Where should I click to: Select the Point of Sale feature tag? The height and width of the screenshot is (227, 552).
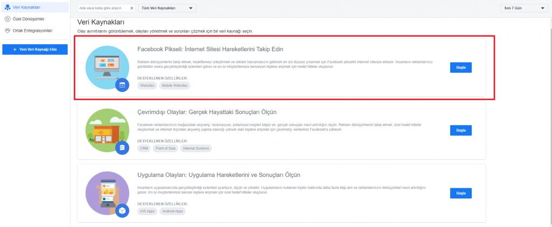click(x=165, y=148)
